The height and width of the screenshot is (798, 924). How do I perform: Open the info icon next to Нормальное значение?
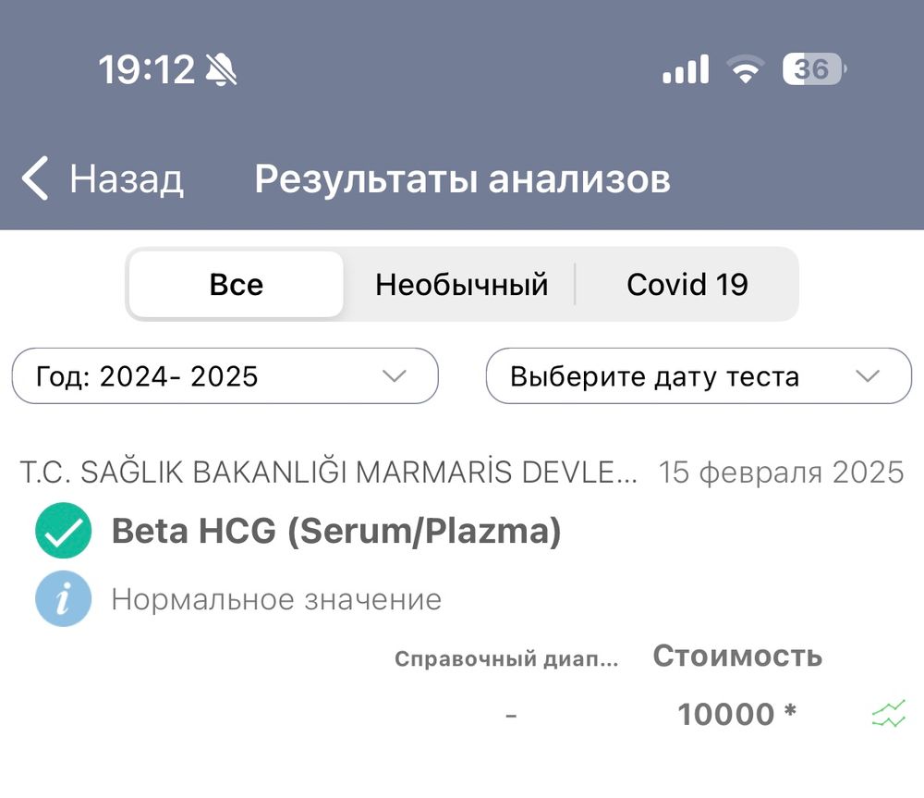click(x=61, y=599)
